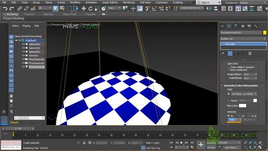Toggle visibility of 0 (default) layer
Image resolution: width=268 pixels, height=151 pixels.
[x=20, y=40]
